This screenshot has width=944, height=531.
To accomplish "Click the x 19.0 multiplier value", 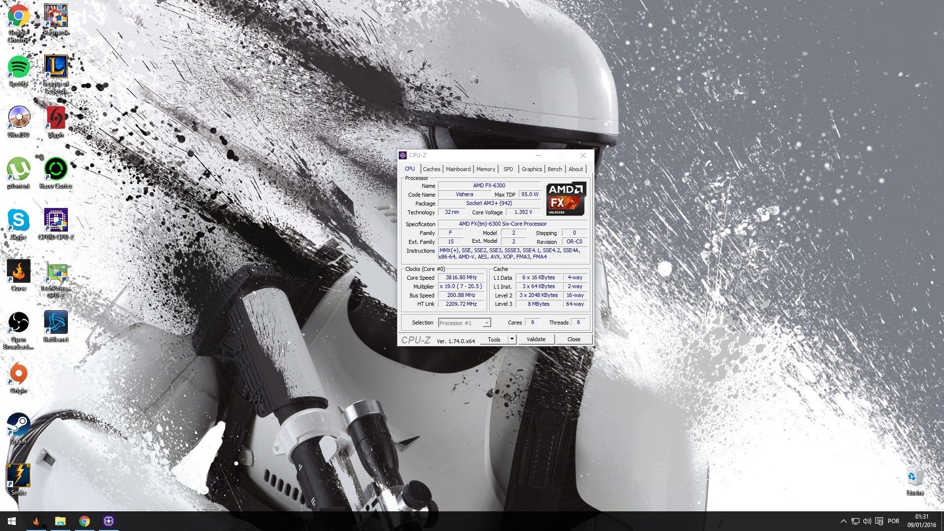I will click(461, 286).
